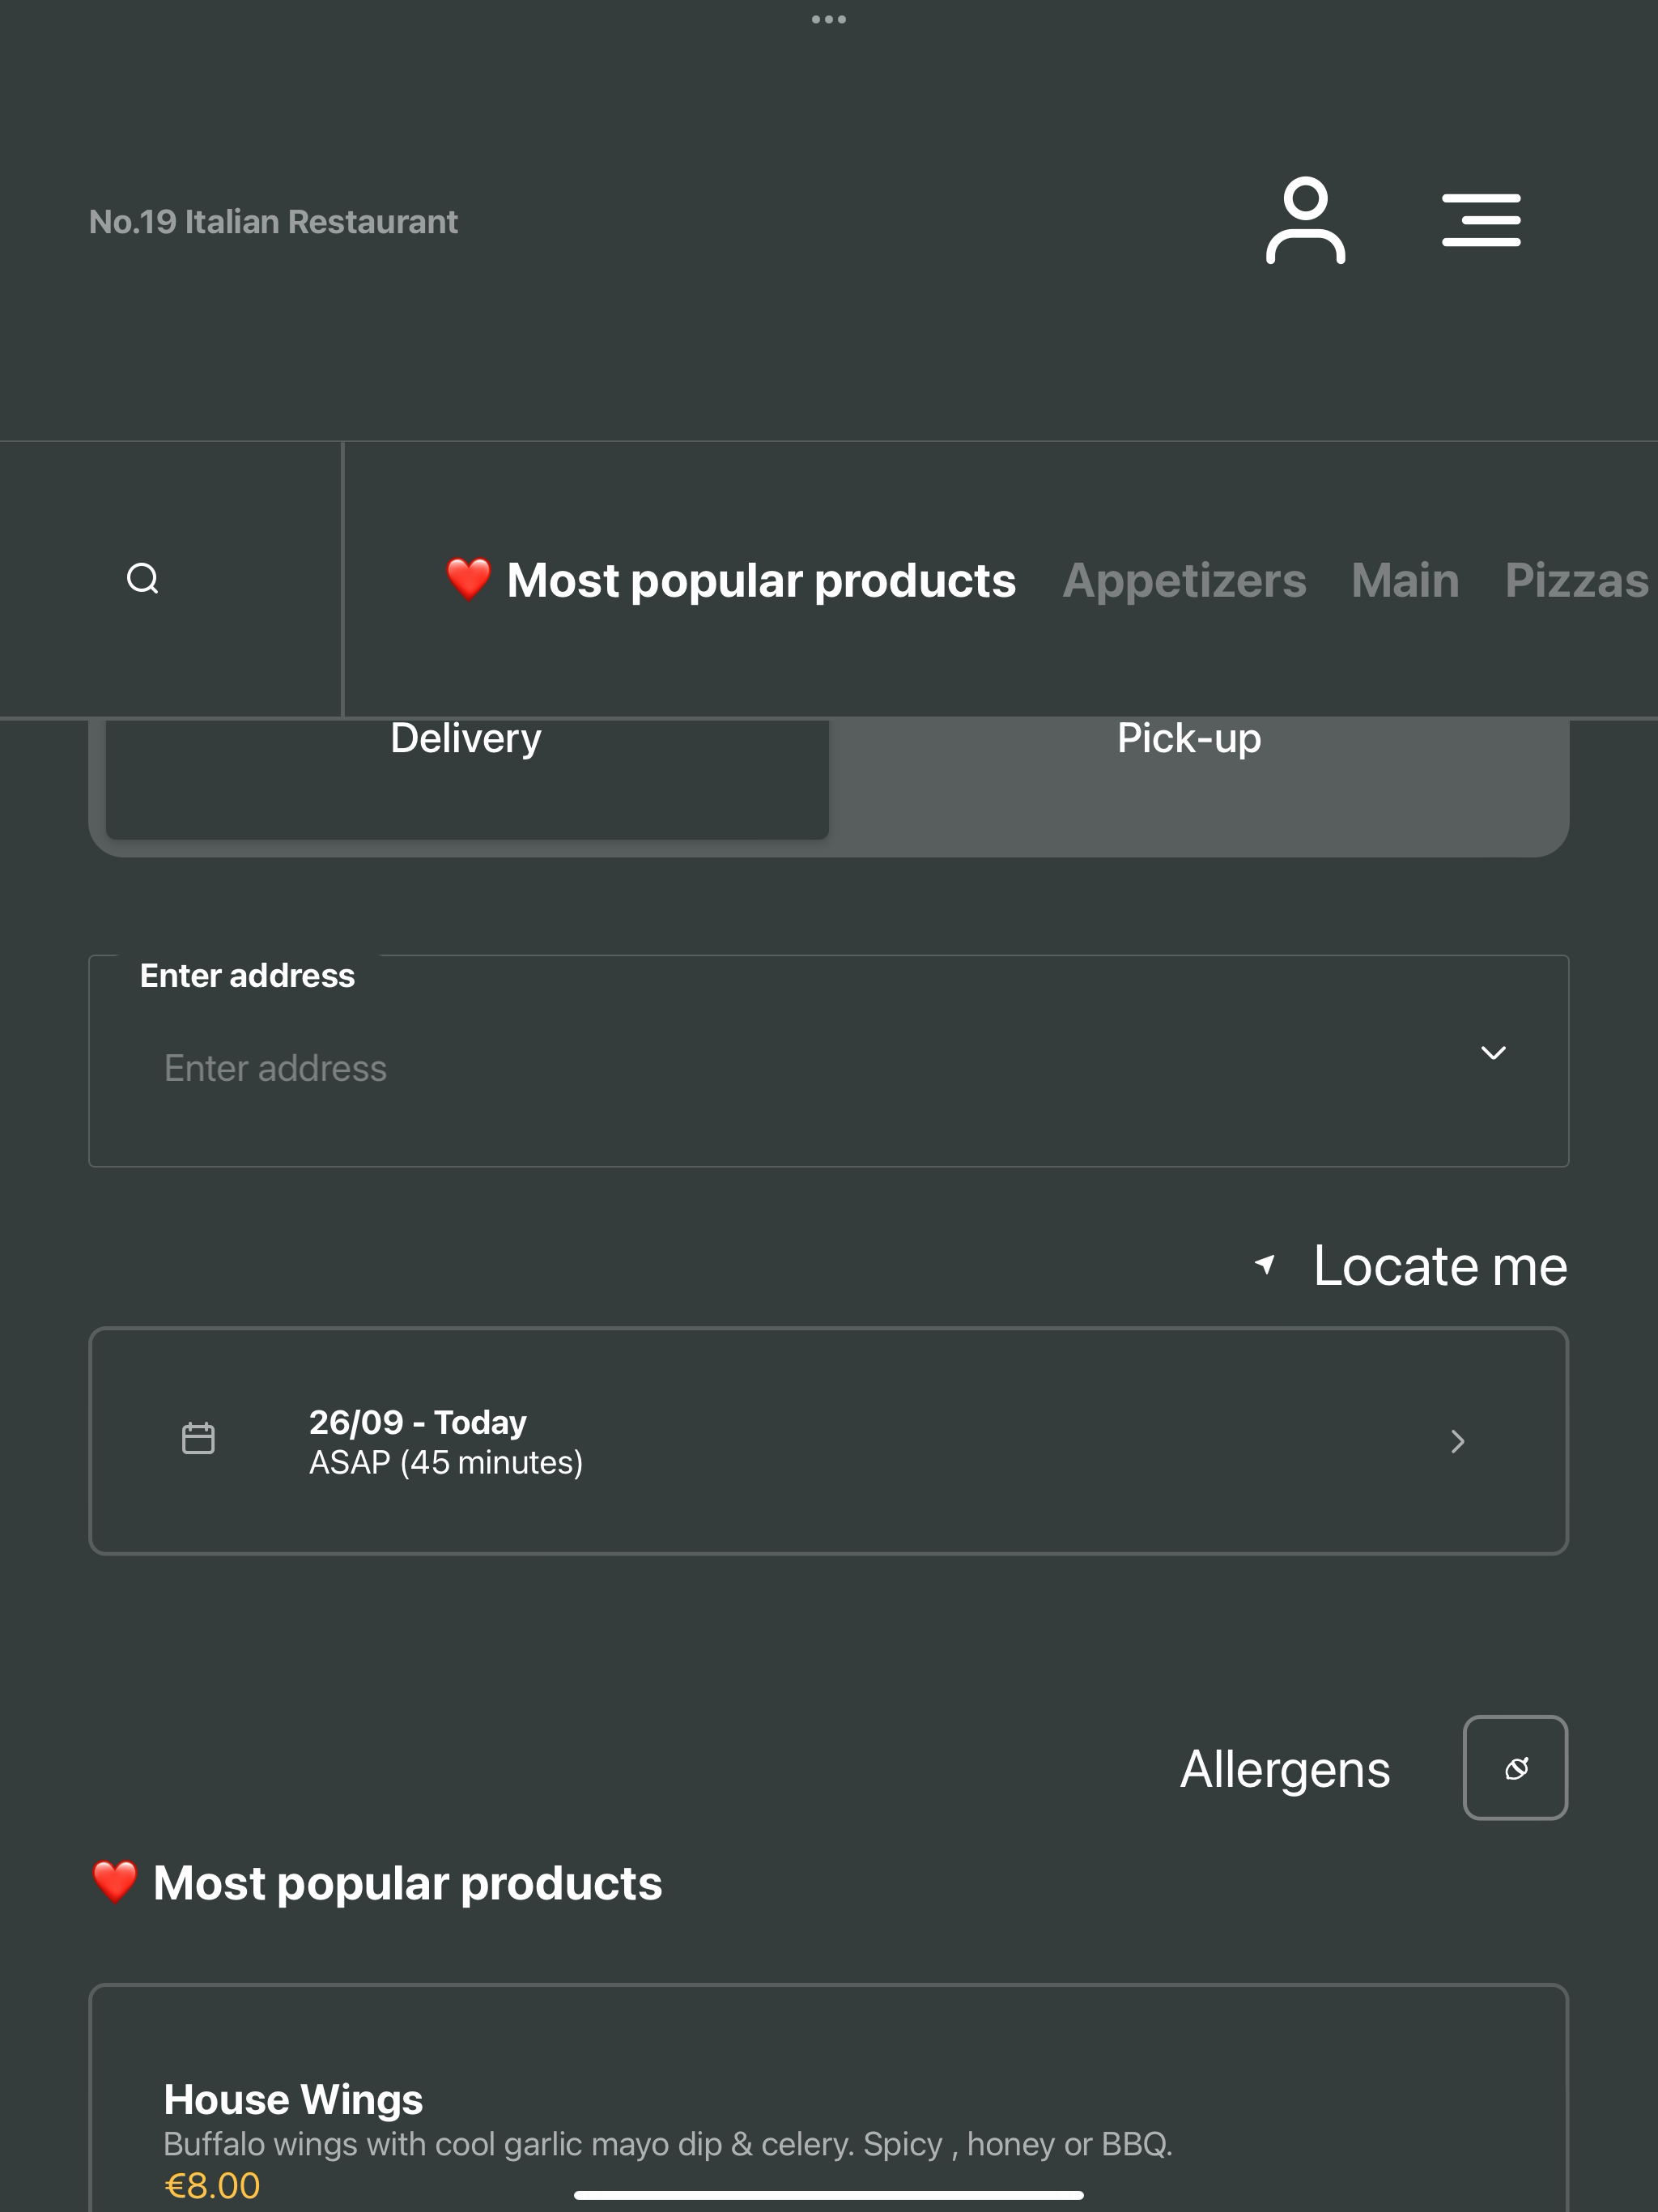The height and width of the screenshot is (2212, 1658).
Task: Click the Most popular products section heading
Action: pyautogui.click(x=376, y=1883)
